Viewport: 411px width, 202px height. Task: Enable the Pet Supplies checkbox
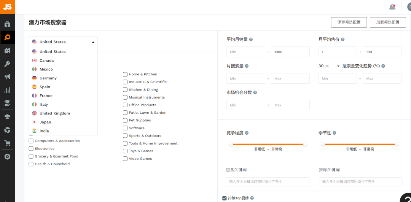tap(125, 121)
